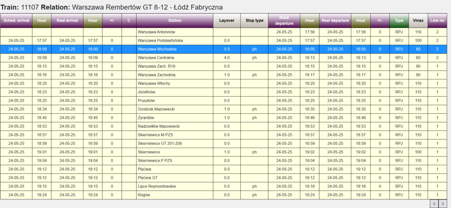451x208 pixels.
Task: Select the Warszawa Centralna station cell
Action: (x=175, y=58)
